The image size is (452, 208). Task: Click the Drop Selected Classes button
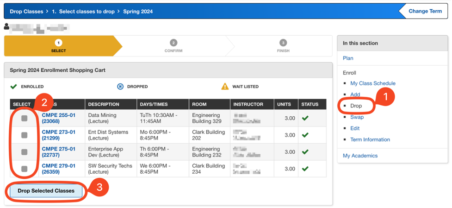click(x=46, y=191)
